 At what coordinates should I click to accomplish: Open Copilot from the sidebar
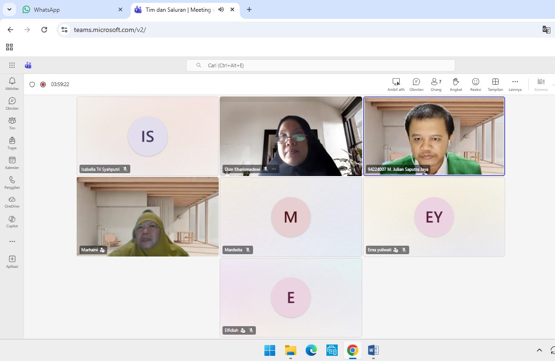12,221
